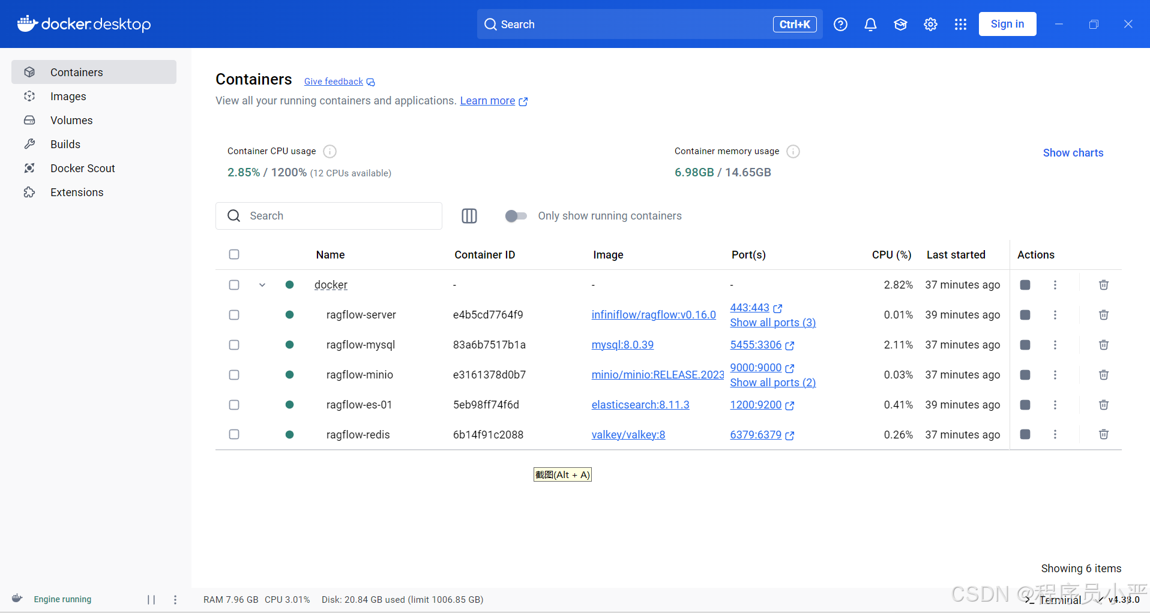Open the valkey/valkey:8 image link
Image resolution: width=1150 pixels, height=613 pixels.
pyautogui.click(x=628, y=435)
